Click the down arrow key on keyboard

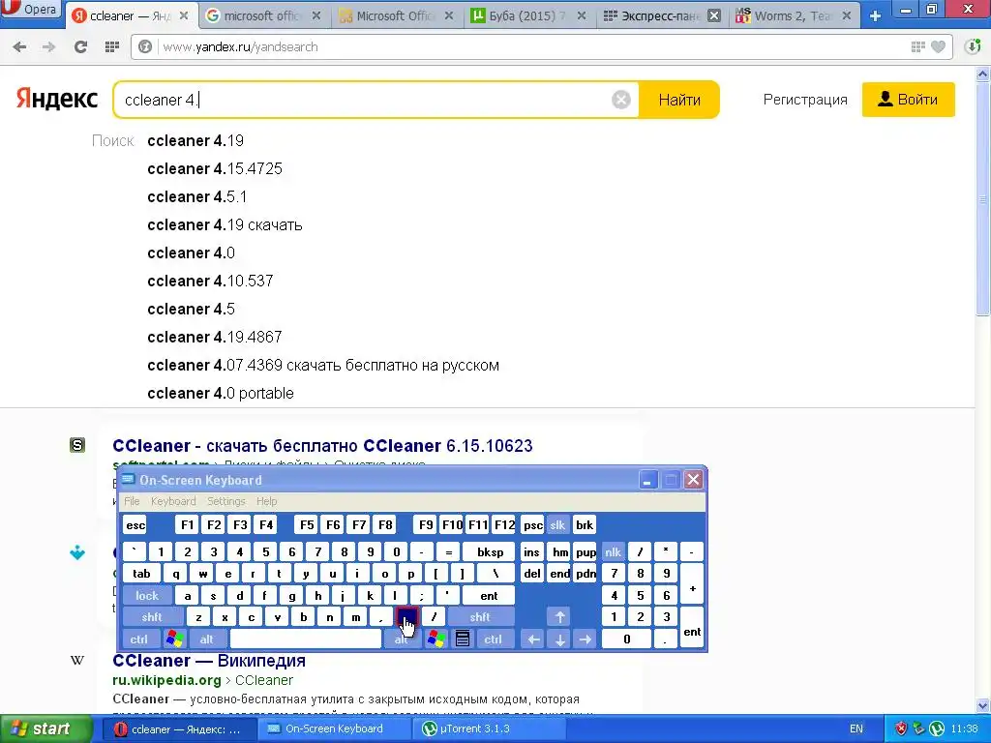coord(560,639)
